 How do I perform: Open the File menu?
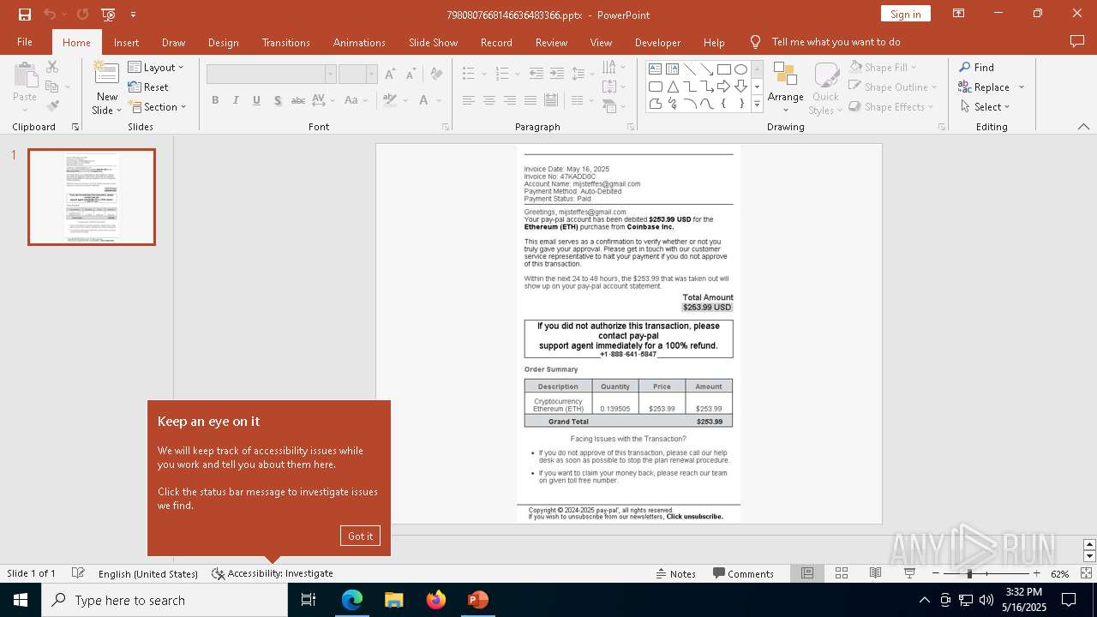pyautogui.click(x=25, y=42)
